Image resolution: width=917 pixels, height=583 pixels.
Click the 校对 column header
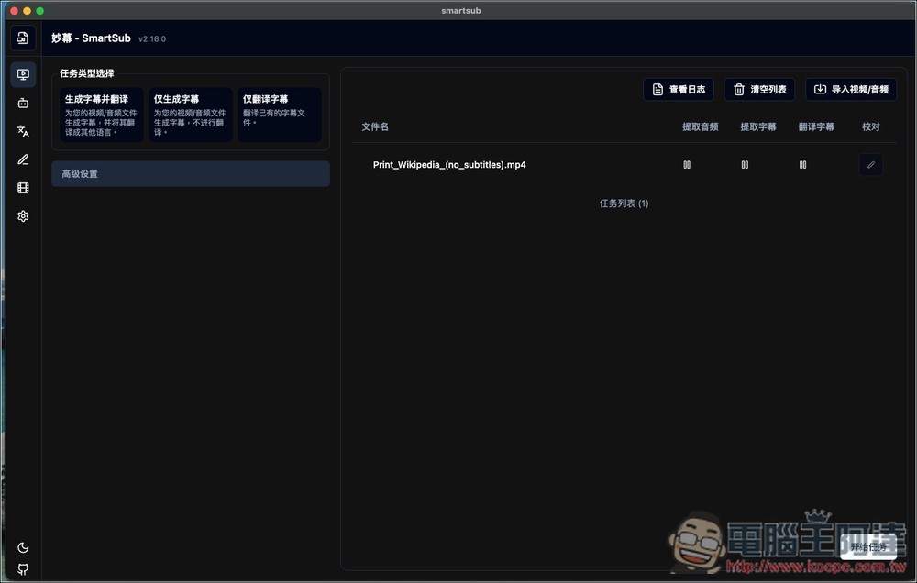tap(871, 126)
